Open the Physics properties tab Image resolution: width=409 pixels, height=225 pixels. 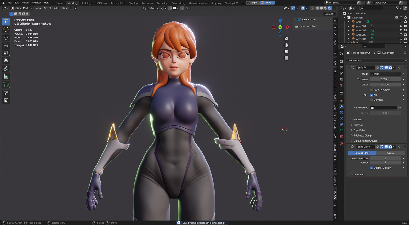(341, 119)
